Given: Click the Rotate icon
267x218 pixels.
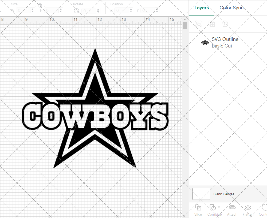Looking at the screenshot, I should 76,11.
